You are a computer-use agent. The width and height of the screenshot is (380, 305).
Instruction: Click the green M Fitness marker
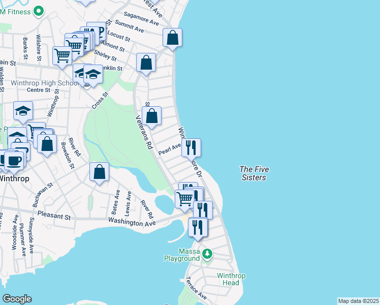[x=38, y=10]
